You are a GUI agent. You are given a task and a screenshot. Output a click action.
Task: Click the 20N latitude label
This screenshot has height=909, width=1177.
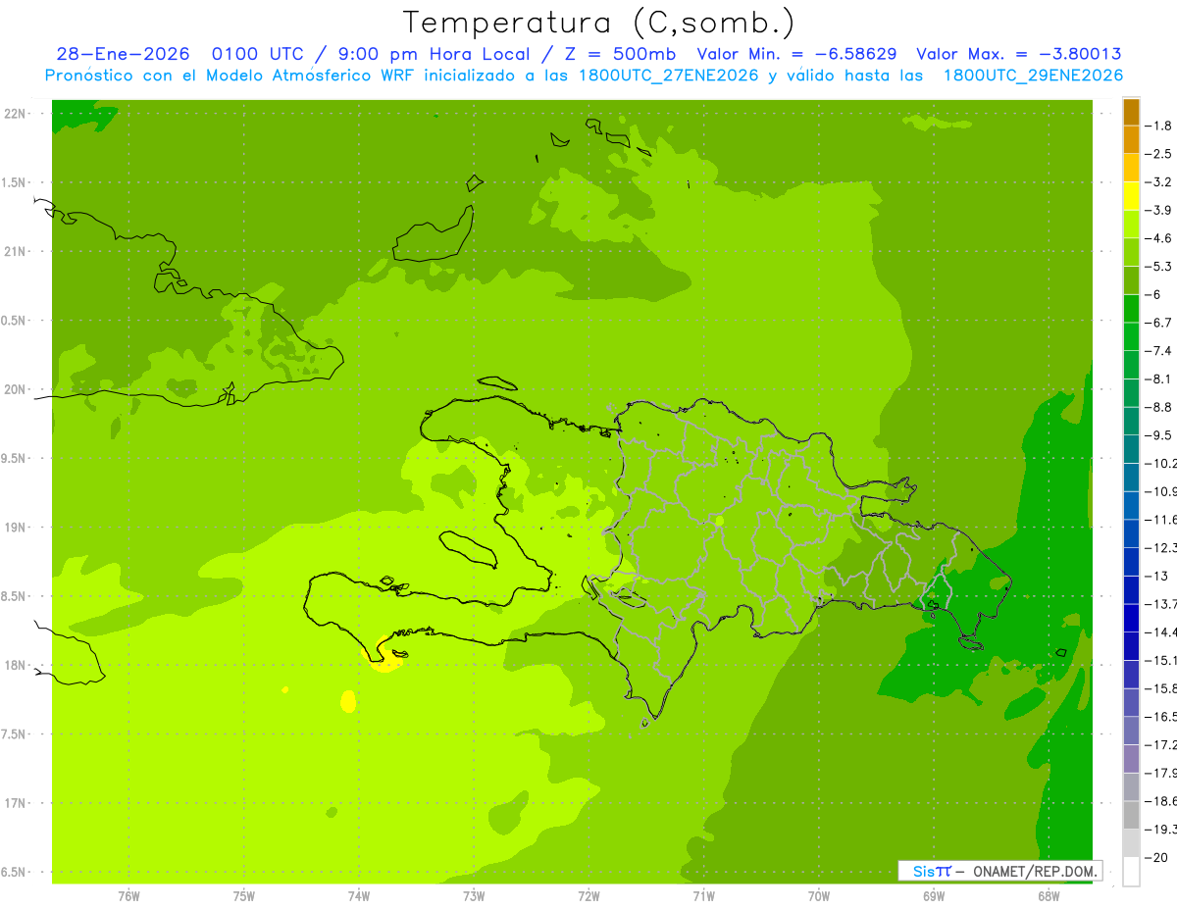[x=16, y=389]
